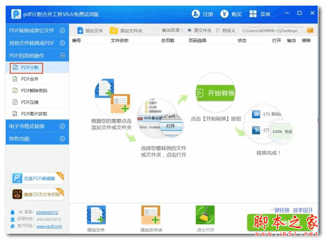Click the PDF分割 document icon
Image resolution: width=325 pixels, height=240 pixels.
point(15,67)
